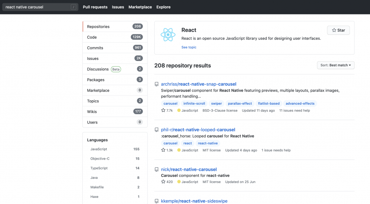This screenshot has width=370, height=204.
Task: Click the infinite-scroll topic tag
Action: pyautogui.click(x=194, y=103)
